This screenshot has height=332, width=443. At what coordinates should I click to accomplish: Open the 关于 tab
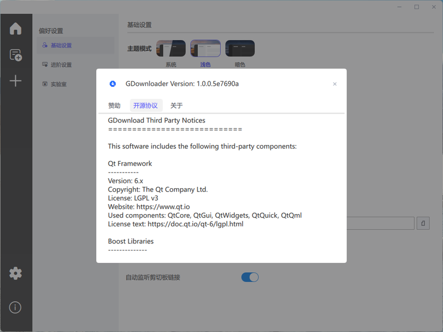click(177, 106)
